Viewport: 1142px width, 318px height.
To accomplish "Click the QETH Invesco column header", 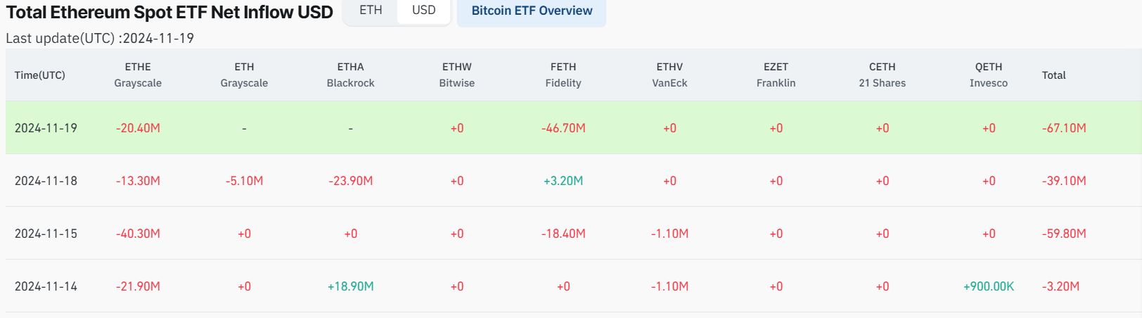I will pos(988,75).
